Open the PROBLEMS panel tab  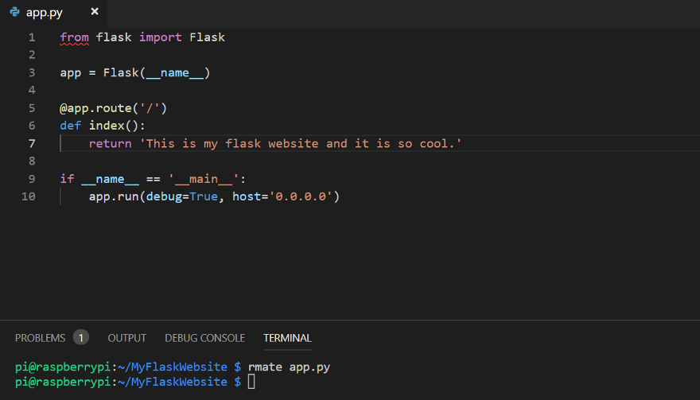pos(40,338)
